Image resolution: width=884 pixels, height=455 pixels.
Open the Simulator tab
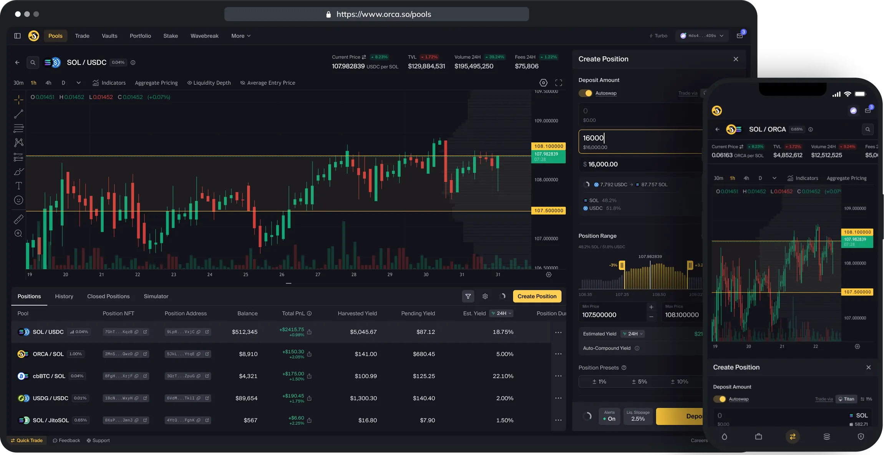[x=156, y=296]
